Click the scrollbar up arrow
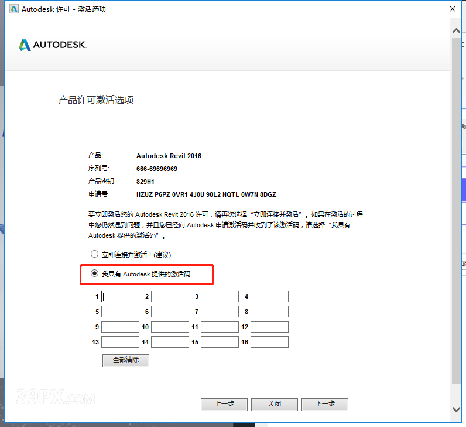The height and width of the screenshot is (427, 466). point(456,30)
